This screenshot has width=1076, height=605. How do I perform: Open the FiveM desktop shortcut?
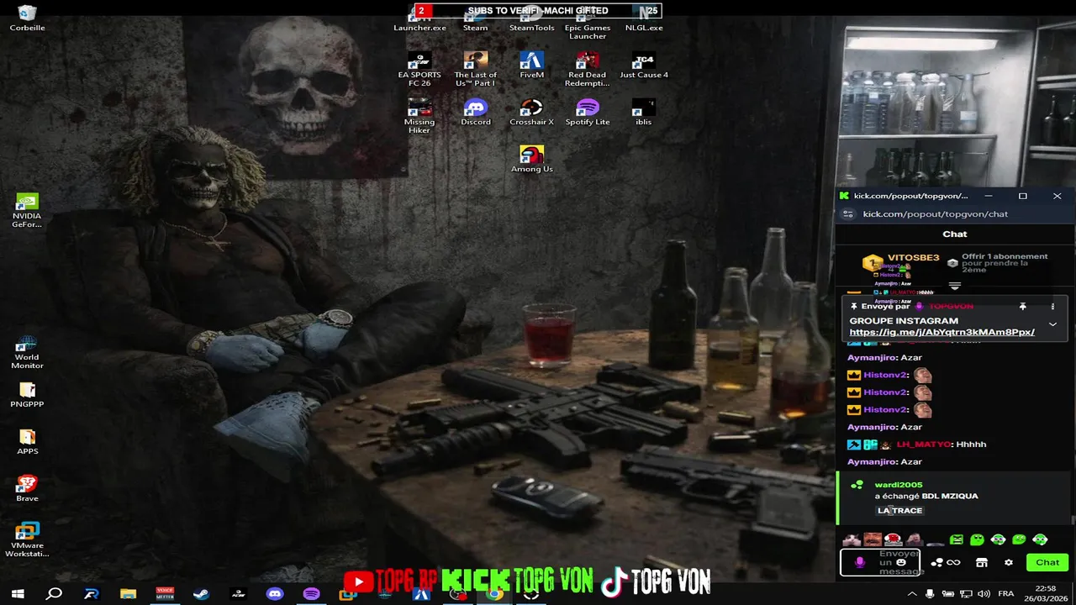[531, 65]
